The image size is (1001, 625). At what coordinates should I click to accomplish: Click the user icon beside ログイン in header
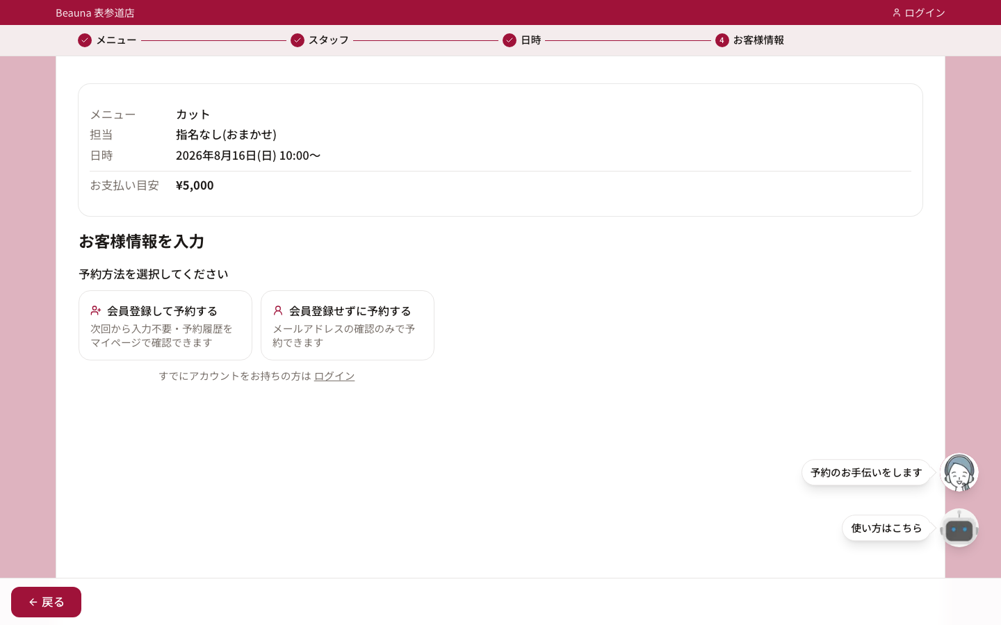(x=896, y=12)
